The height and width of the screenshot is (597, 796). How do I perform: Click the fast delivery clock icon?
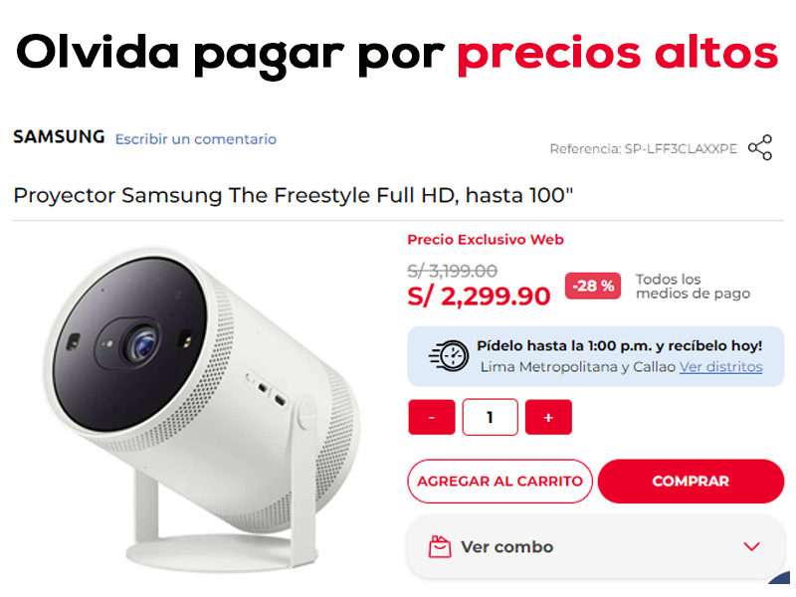click(x=449, y=356)
